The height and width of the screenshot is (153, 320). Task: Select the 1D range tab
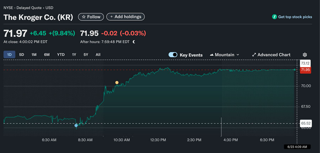[x=9, y=55]
